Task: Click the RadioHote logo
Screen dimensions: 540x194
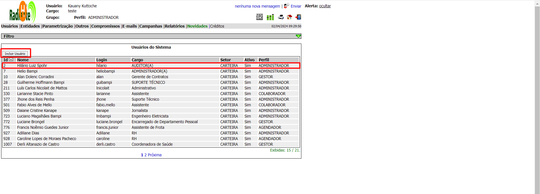Action: tap(23, 12)
